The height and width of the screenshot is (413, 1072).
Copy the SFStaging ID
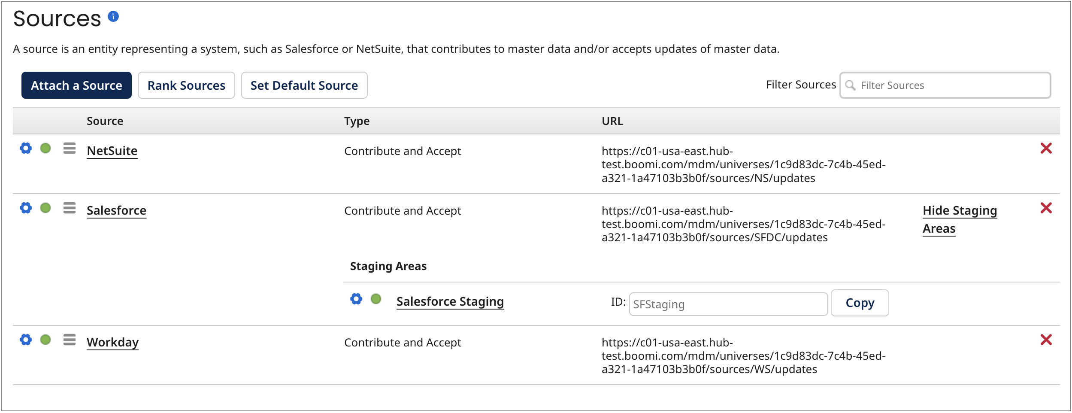[x=860, y=303]
